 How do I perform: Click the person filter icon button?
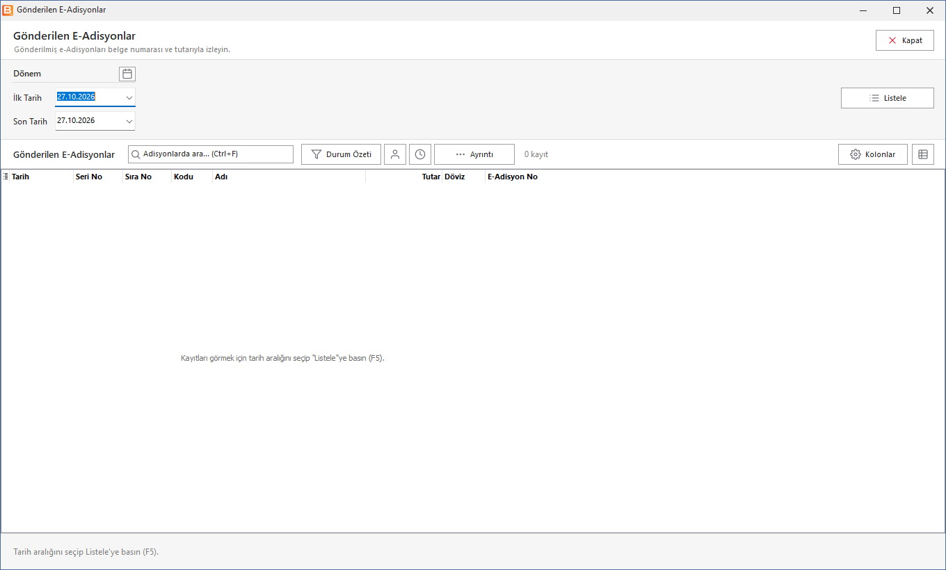point(395,154)
